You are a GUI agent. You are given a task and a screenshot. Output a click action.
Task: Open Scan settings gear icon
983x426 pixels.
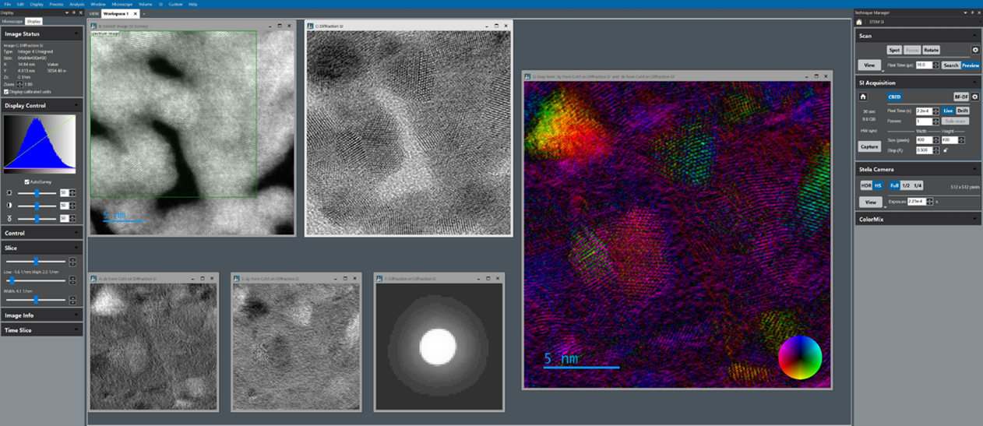974,50
